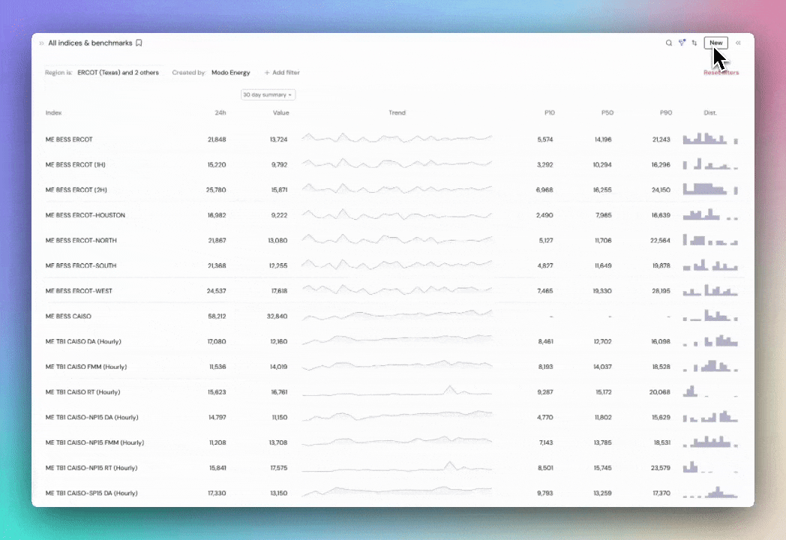Viewport: 786px width, 540px height.
Task: Open the ME BESS CAISO index row
Action: pos(68,316)
